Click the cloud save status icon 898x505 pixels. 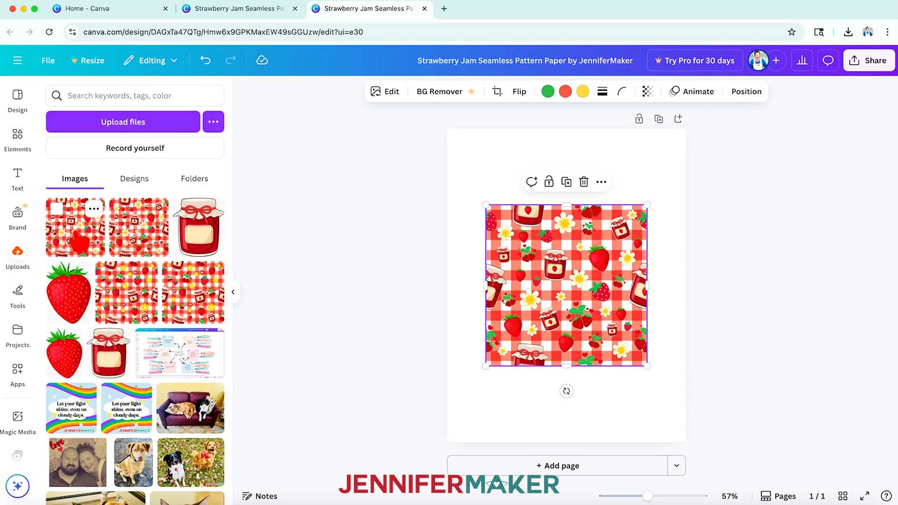pyautogui.click(x=262, y=60)
